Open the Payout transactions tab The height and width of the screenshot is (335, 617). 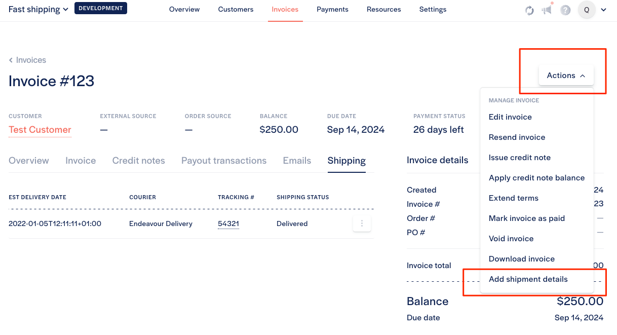coord(224,161)
